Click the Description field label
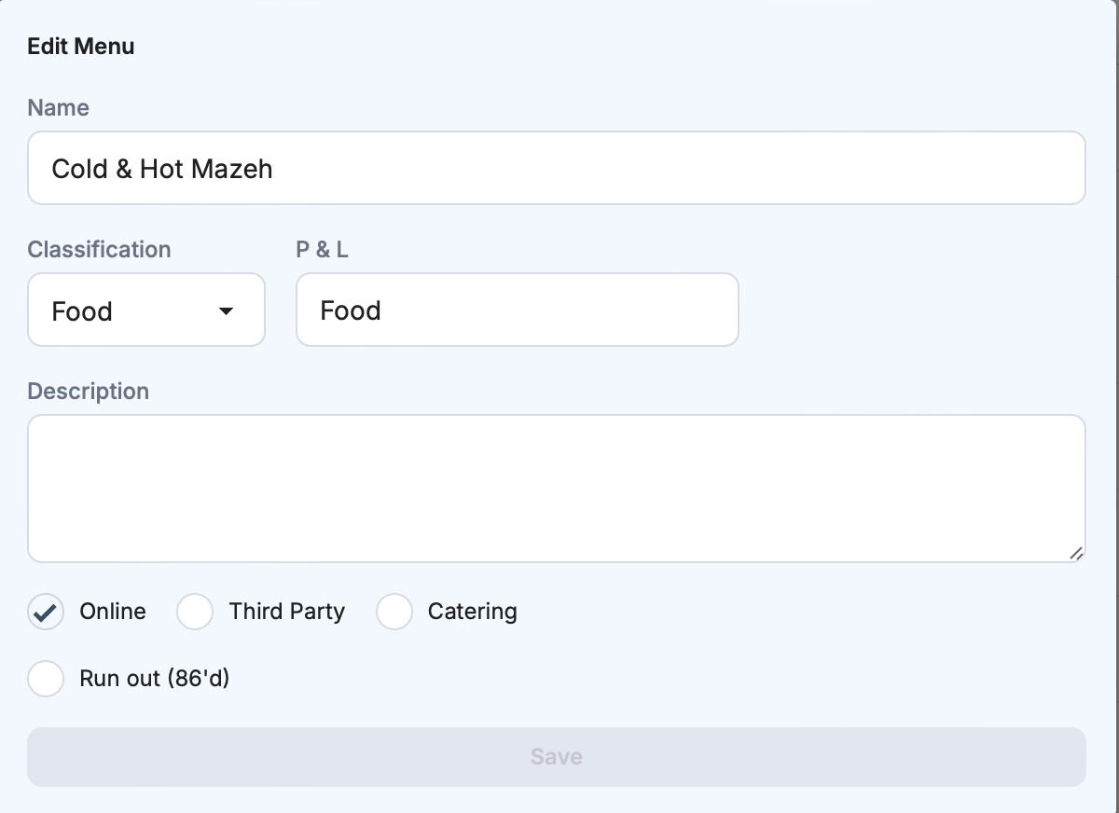1119x813 pixels. coord(88,392)
